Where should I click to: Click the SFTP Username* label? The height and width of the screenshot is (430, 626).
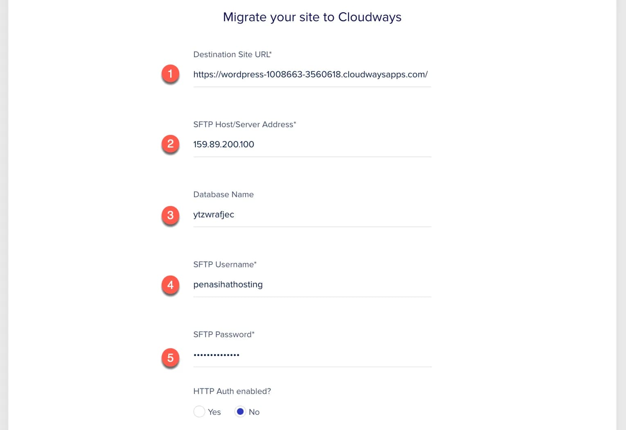(x=225, y=264)
